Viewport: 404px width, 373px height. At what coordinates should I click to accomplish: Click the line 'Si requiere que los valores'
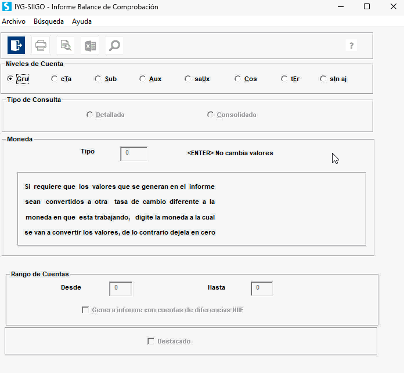120,186
